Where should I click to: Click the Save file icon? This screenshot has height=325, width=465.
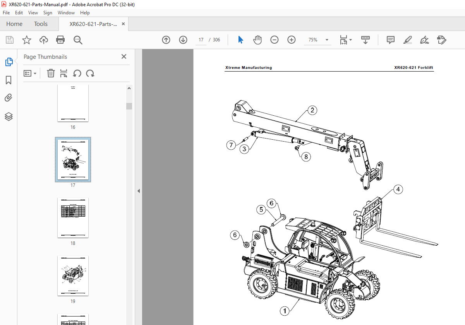point(10,40)
